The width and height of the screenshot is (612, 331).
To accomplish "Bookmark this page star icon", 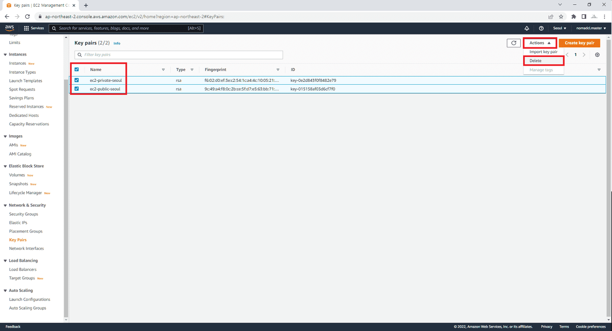I will pyautogui.click(x=561, y=16).
